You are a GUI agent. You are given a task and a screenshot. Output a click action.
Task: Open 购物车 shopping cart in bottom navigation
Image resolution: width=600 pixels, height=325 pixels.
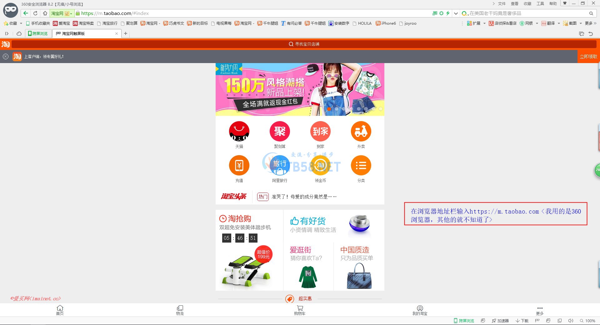click(300, 310)
